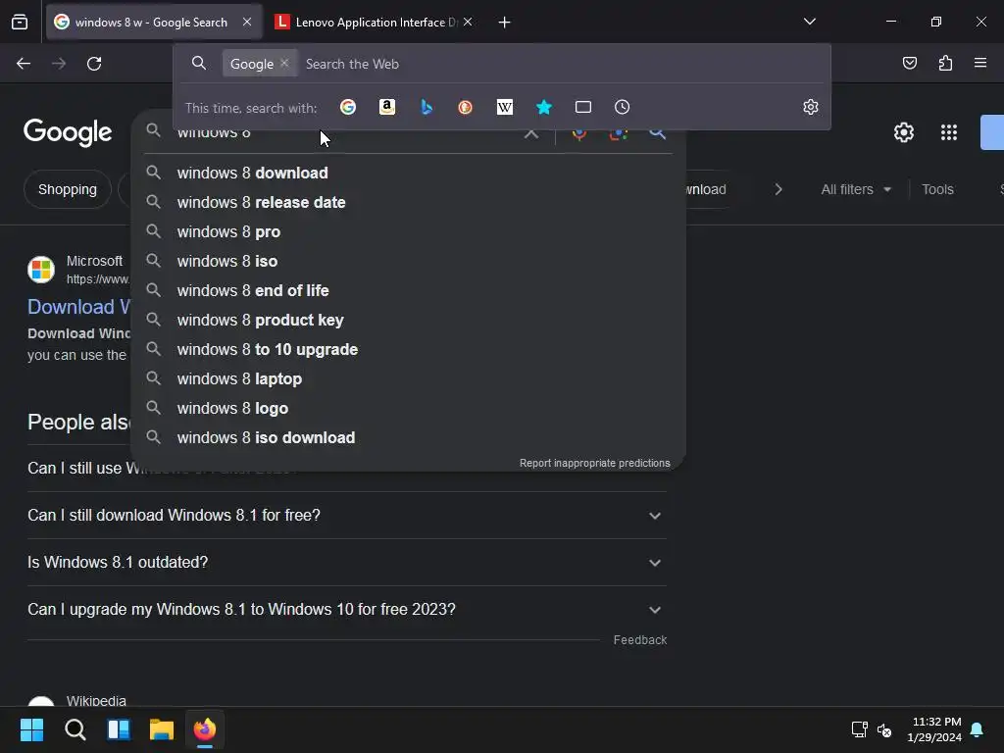The height and width of the screenshot is (753, 1004).
Task: Open list all tabs dropdown
Action: pyautogui.click(x=809, y=22)
